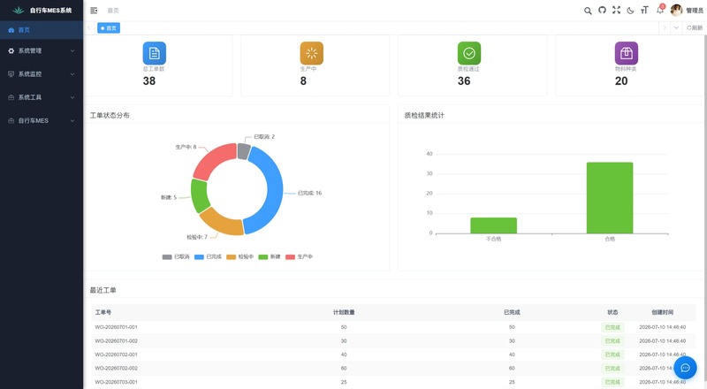The image size is (707, 389).
Task: Click the 合格 green bar in chart
Action: click(610, 198)
